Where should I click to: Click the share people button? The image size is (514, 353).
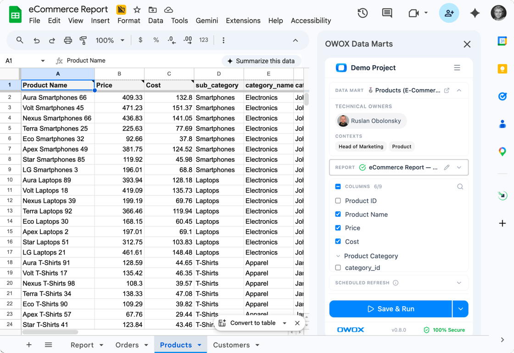449,13
